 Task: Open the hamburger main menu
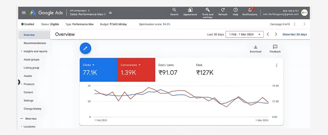coord(23,12)
